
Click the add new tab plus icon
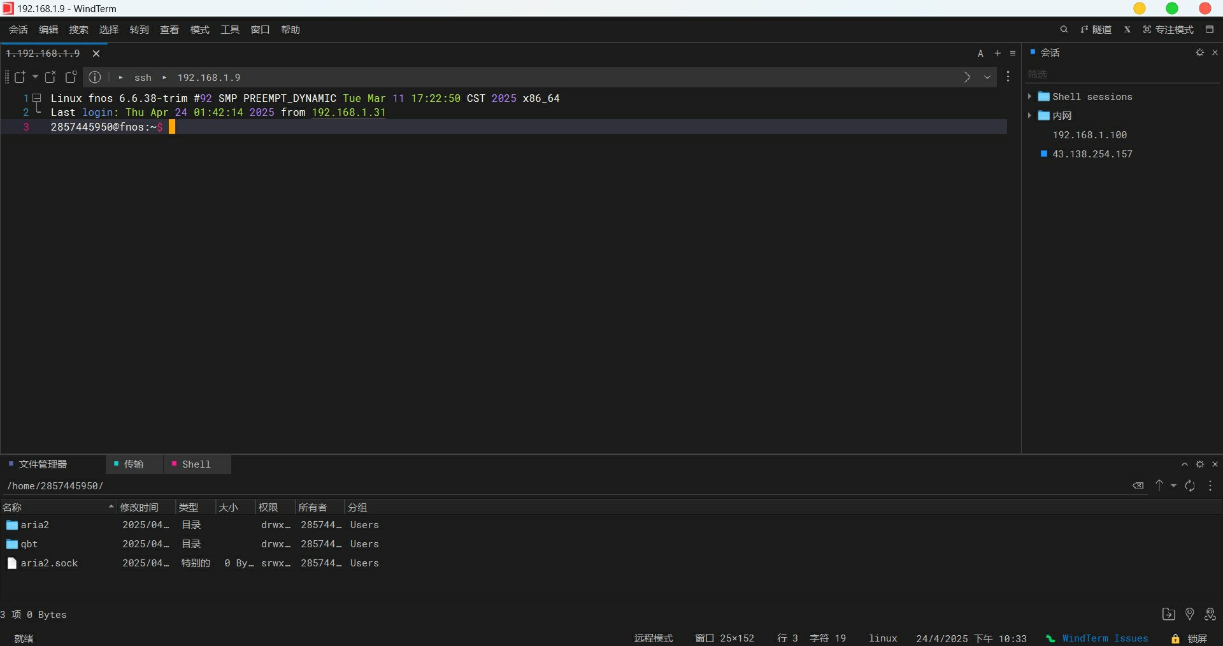(998, 54)
